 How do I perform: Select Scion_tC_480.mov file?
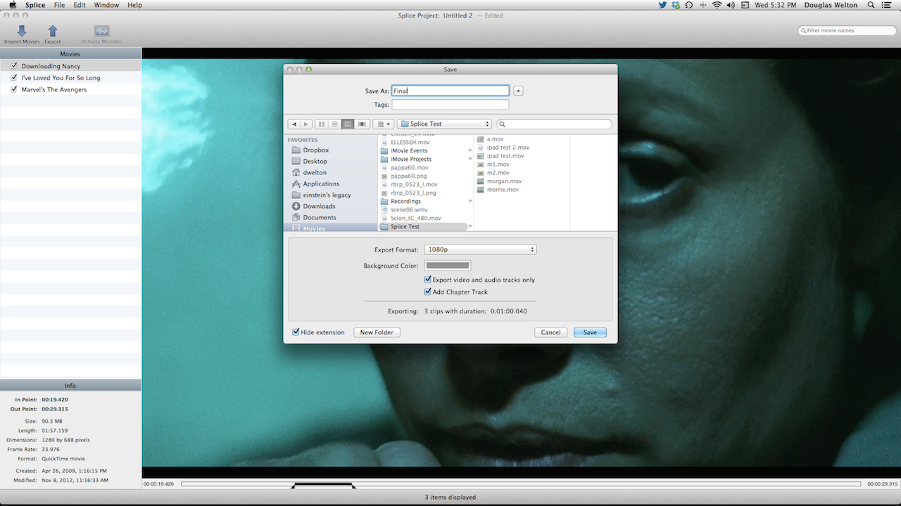[x=416, y=218]
